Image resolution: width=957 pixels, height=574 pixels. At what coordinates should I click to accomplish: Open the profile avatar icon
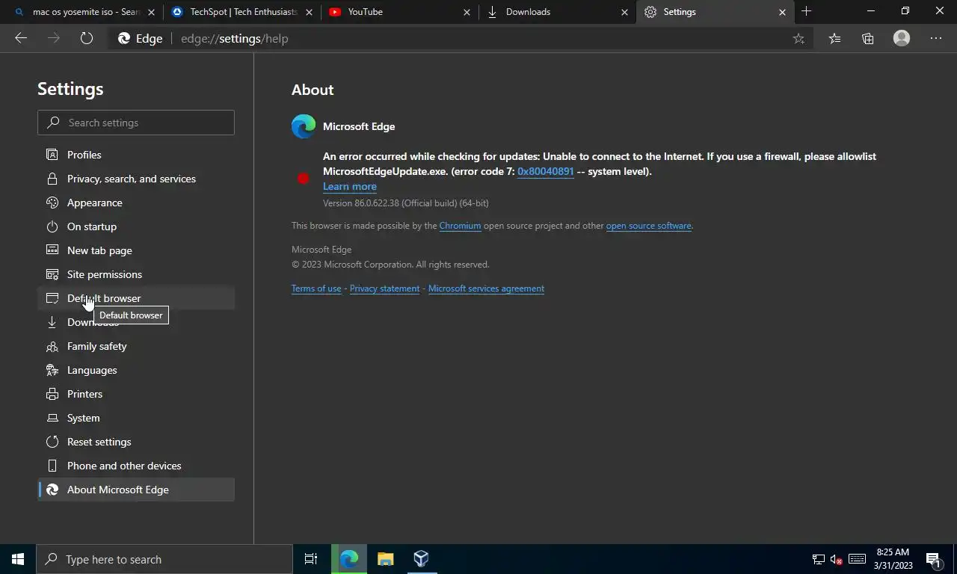pyautogui.click(x=902, y=38)
